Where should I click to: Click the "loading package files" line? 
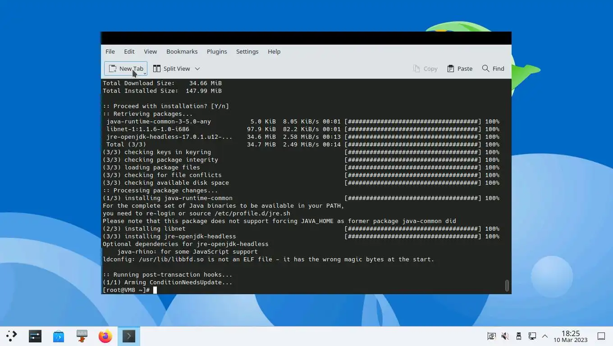(x=301, y=168)
